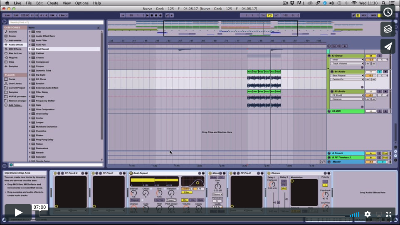Open the 1 Bar quantization menu
This screenshot has height=225, width=400.
pos(63,15)
